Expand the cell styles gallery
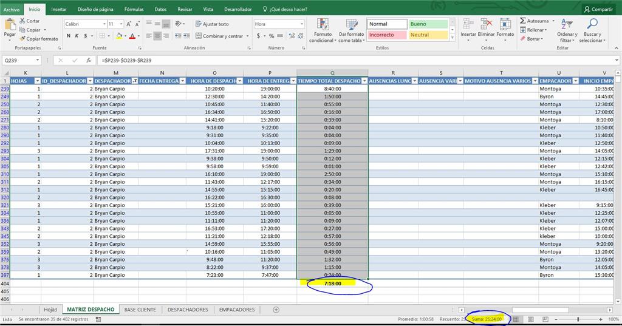622x326 pixels. (452, 38)
